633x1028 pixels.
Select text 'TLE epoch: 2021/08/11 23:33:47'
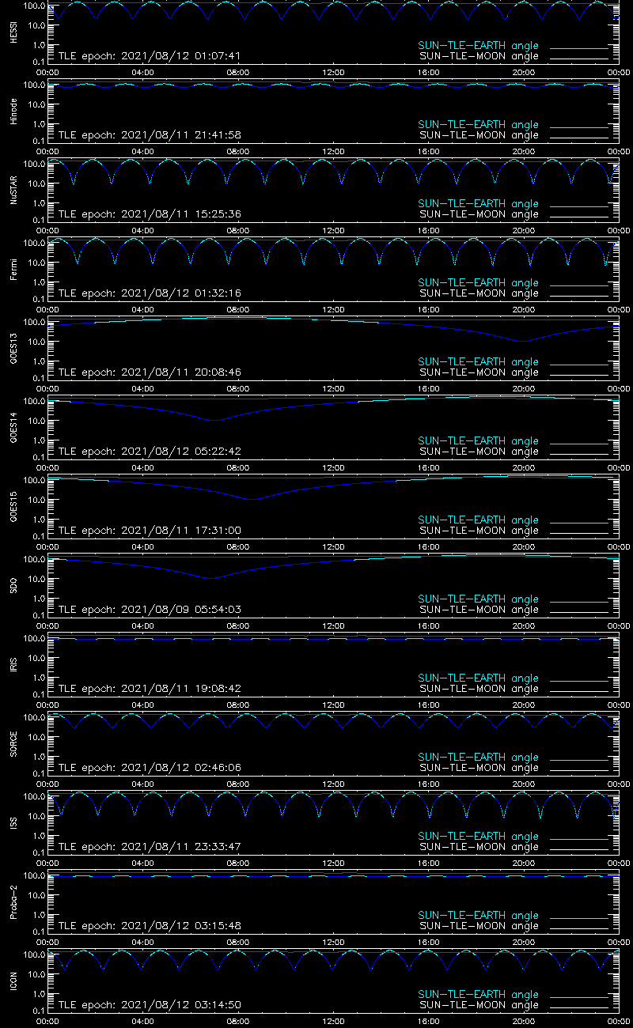(150, 847)
